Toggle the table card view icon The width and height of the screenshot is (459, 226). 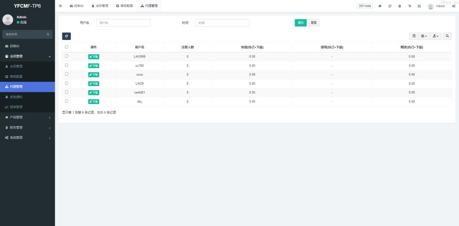(414, 36)
